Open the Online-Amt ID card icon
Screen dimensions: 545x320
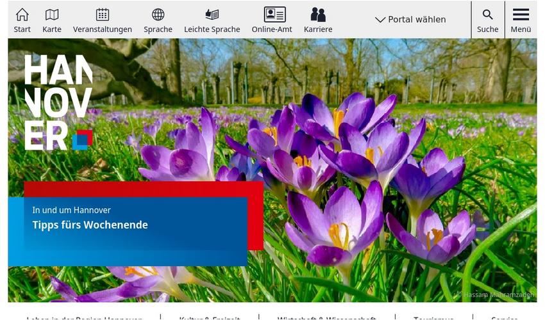[275, 15]
